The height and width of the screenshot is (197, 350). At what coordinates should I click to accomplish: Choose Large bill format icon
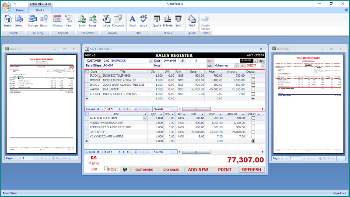click(x=143, y=21)
